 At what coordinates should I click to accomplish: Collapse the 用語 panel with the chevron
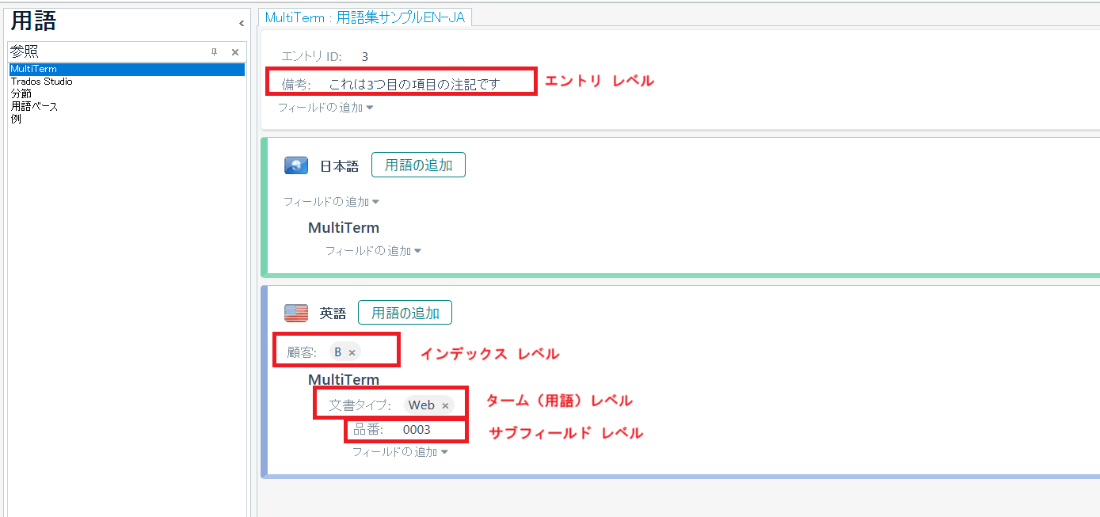[x=242, y=24]
